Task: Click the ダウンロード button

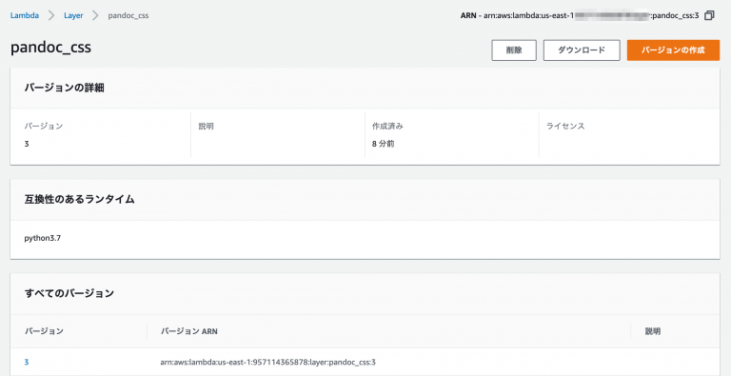Action: click(x=582, y=50)
